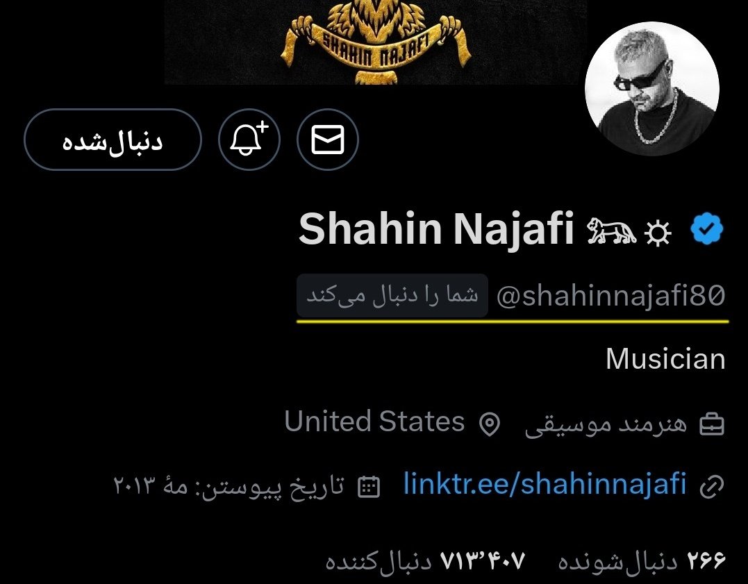Open the ۷۱۳٬۴۰۷ دنبال‌کننده followers list
This screenshot has width=748, height=584.
pyautogui.click(x=426, y=560)
